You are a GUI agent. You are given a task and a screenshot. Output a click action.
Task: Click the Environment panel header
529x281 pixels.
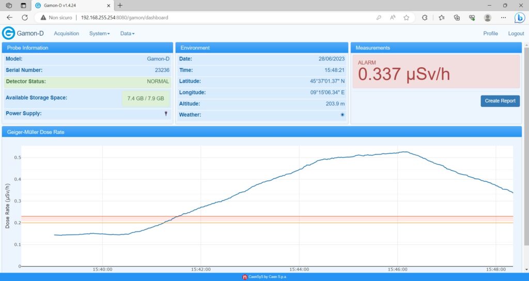261,48
